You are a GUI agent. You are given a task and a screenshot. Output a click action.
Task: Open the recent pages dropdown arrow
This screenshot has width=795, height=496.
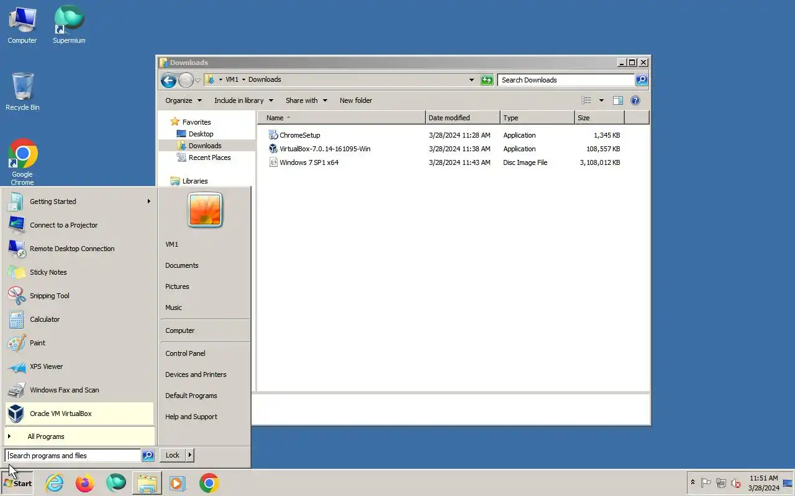click(x=198, y=81)
